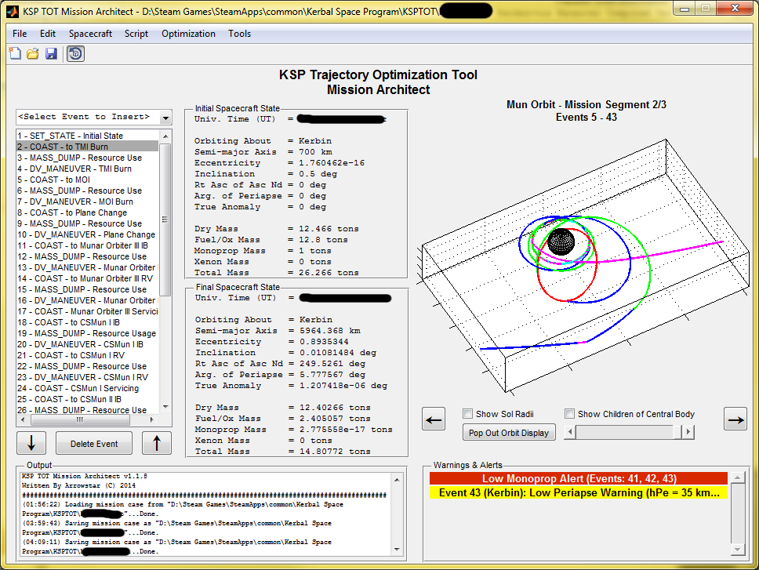Select the Low Monoprop Alert warning
Screen dimensions: 759x570
point(579,478)
